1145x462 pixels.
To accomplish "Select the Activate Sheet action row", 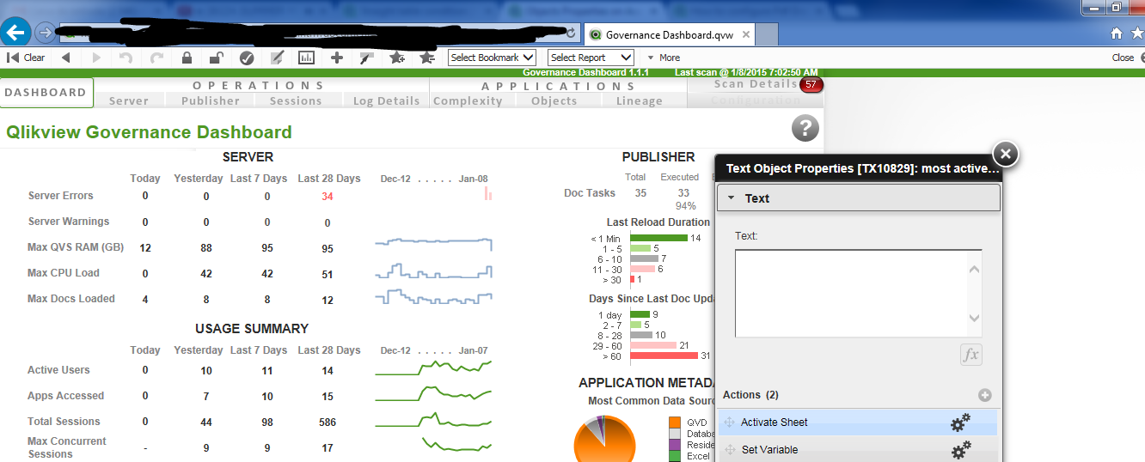I will point(858,422).
